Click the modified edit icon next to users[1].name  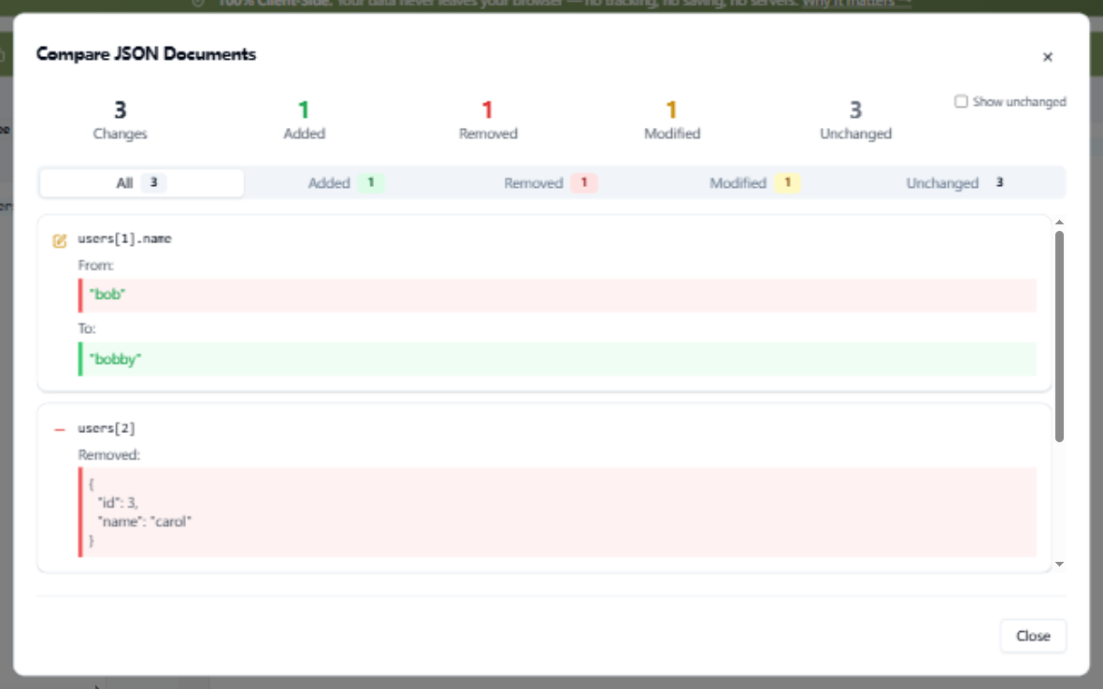tap(59, 240)
